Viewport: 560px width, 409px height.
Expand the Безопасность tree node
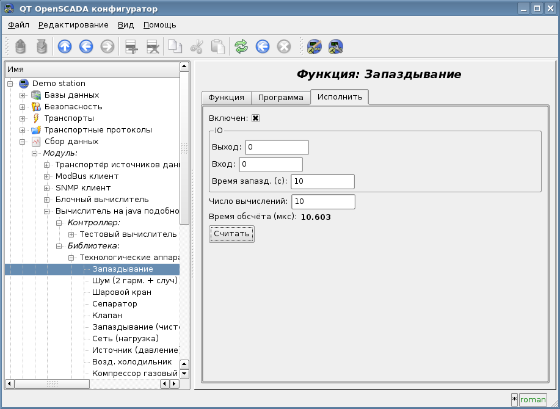(x=22, y=107)
